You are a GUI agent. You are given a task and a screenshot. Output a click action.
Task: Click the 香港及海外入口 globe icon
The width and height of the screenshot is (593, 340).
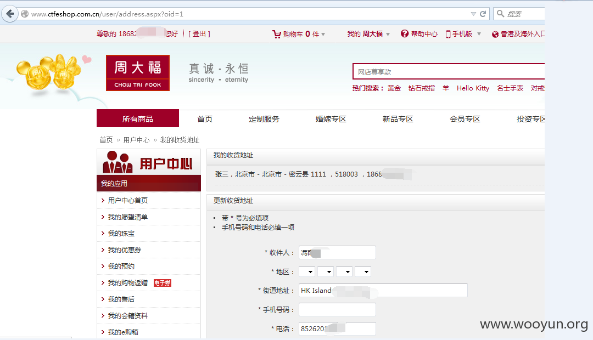pyautogui.click(x=495, y=35)
